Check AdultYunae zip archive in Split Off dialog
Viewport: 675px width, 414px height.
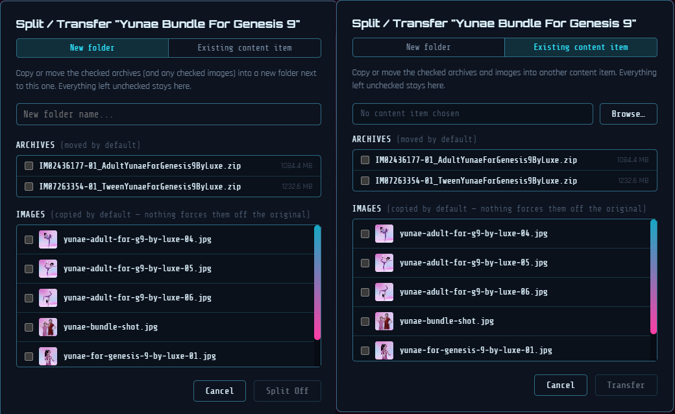coord(29,165)
